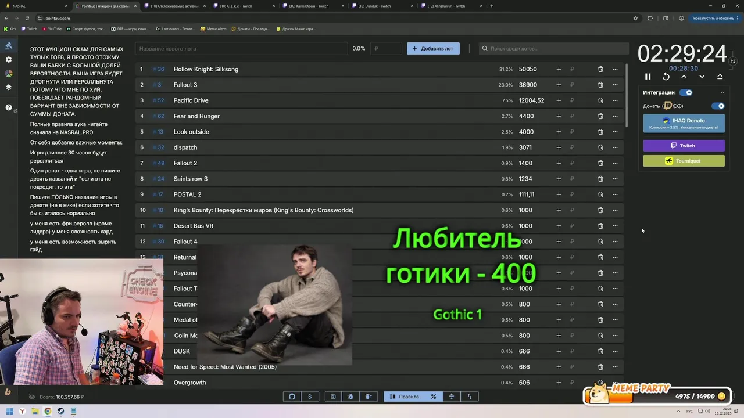Toggle percent display button

[434, 397]
